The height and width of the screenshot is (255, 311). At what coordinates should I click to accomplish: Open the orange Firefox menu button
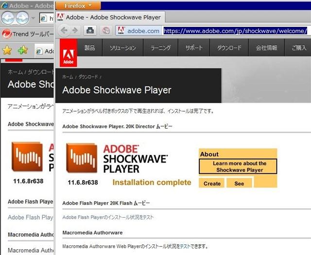coord(78,5)
